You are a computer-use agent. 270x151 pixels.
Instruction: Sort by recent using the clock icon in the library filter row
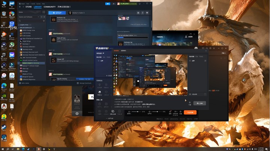point(42,17)
